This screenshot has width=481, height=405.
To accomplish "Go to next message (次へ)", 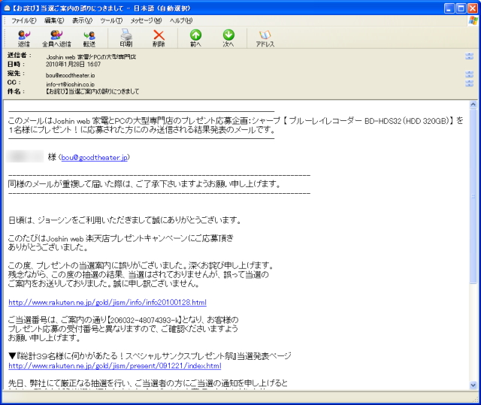I will click(228, 38).
